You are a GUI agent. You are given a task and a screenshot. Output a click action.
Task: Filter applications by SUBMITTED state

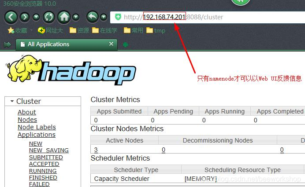46,157
